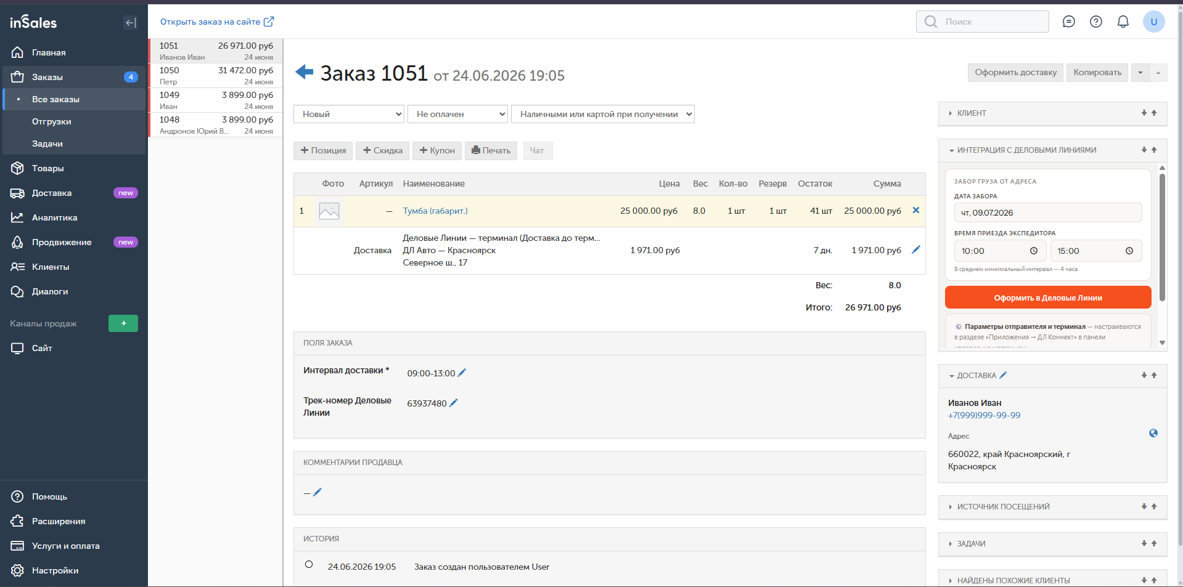Click the Печать button

[x=491, y=150]
